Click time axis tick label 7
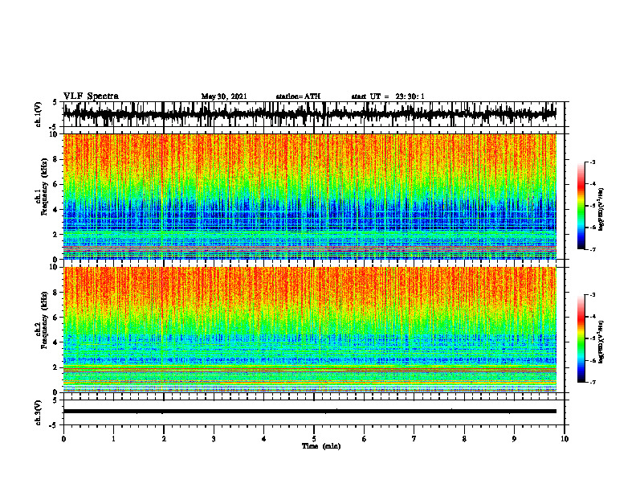 (414, 439)
